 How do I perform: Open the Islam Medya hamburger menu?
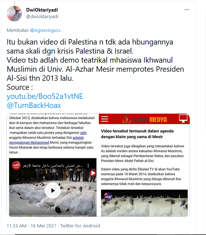pyautogui.click(x=105, y=119)
